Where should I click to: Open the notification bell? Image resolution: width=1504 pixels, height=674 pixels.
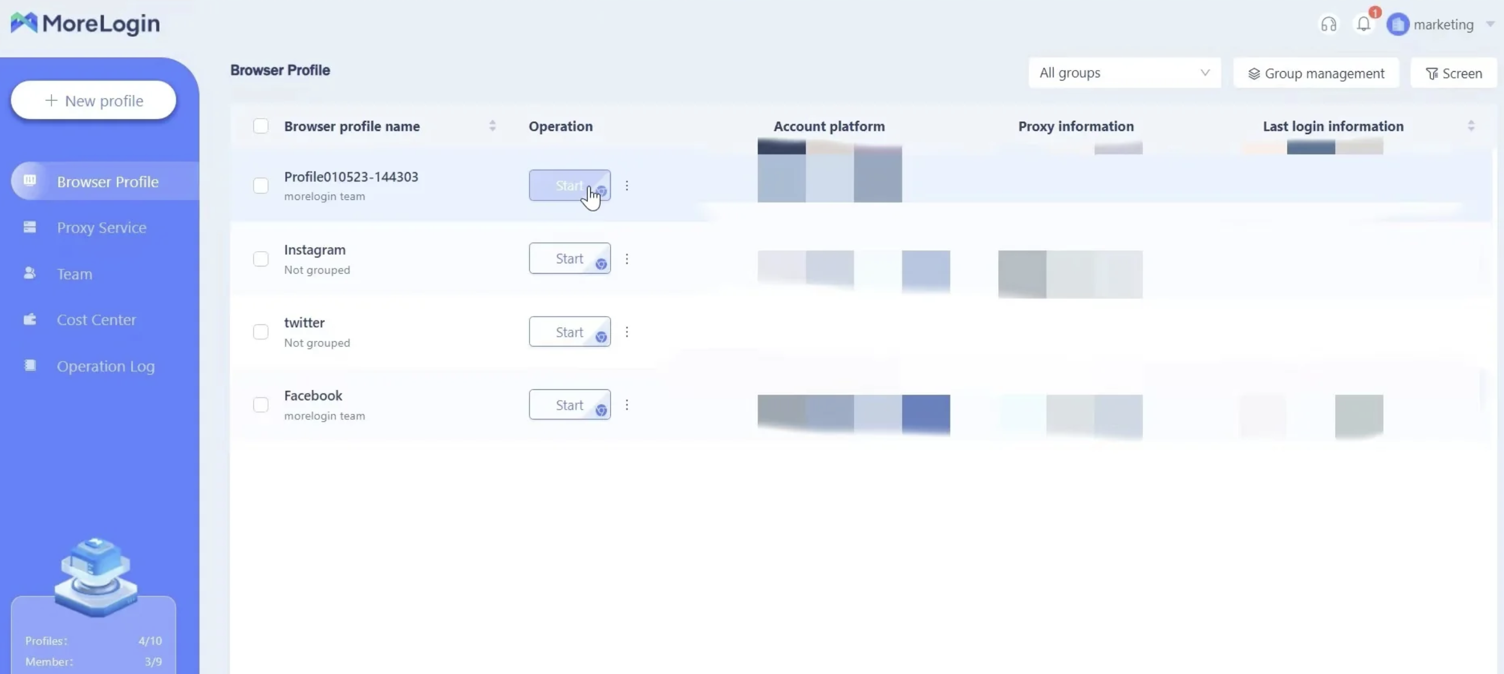coord(1364,24)
